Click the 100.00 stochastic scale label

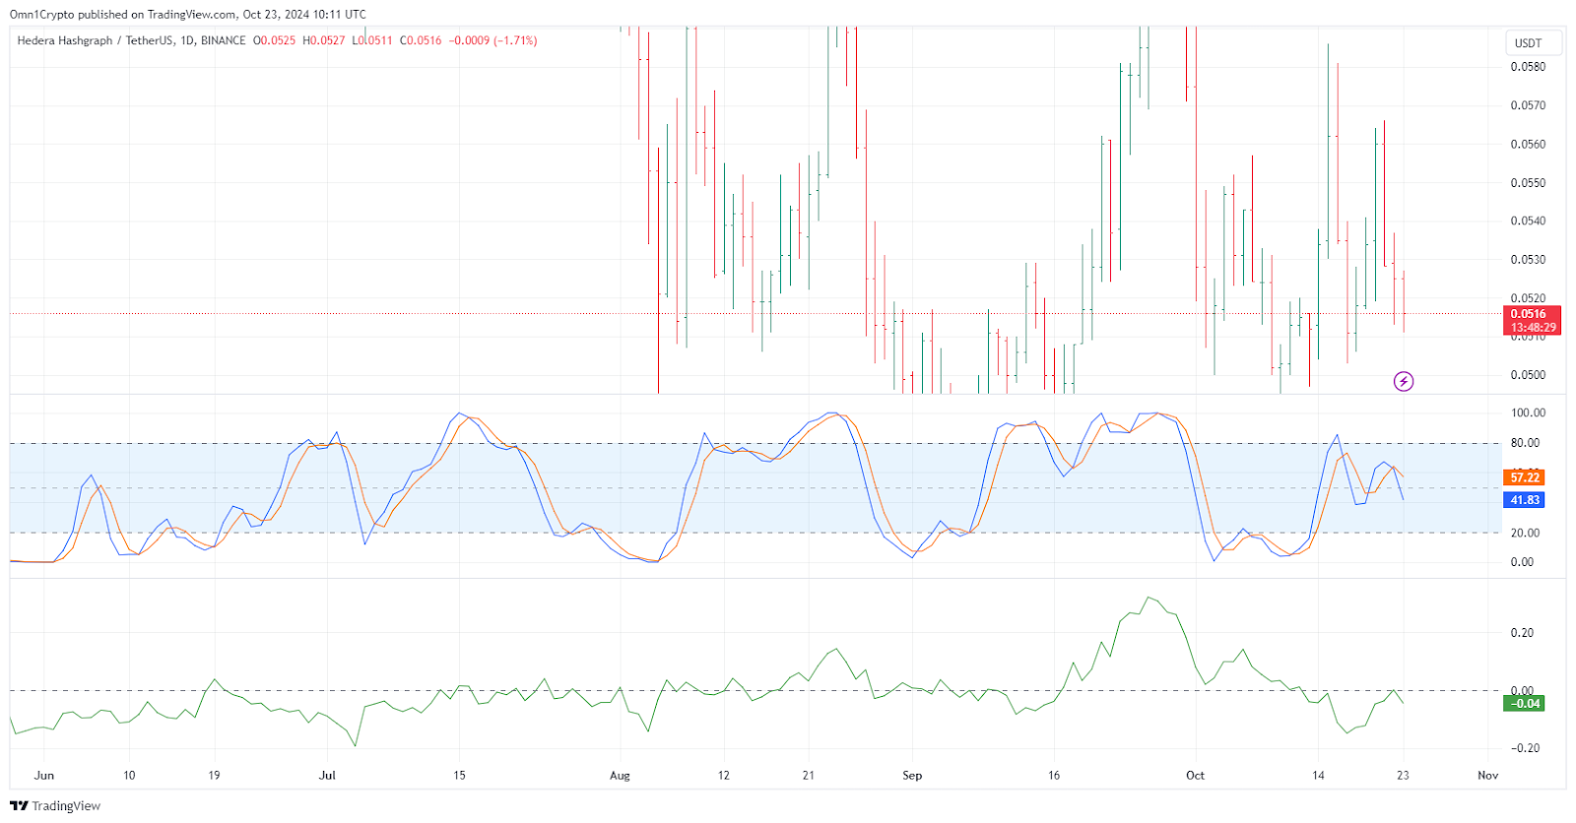(x=1528, y=412)
